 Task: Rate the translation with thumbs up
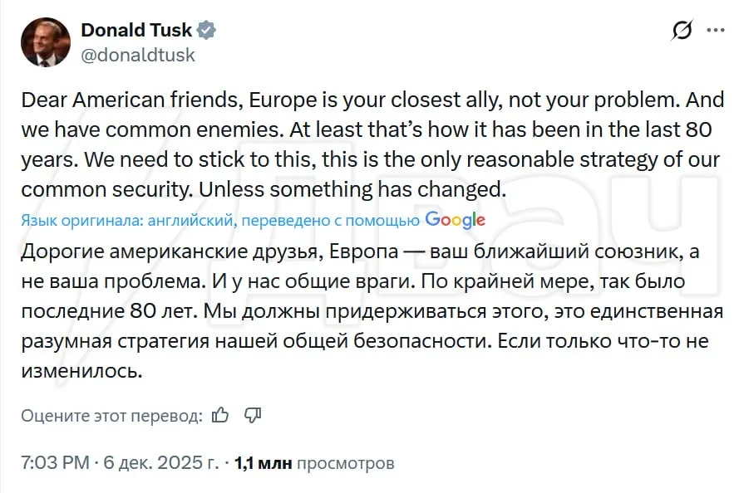tap(220, 415)
